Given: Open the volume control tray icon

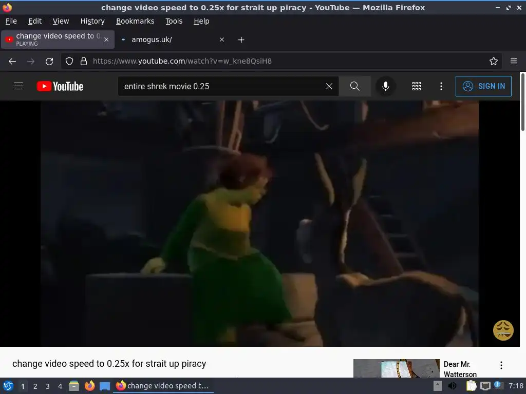Looking at the screenshot, I should pos(452,386).
